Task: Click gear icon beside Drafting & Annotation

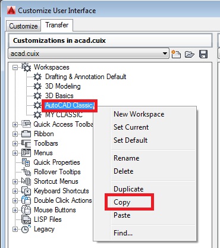Action: point(37,77)
